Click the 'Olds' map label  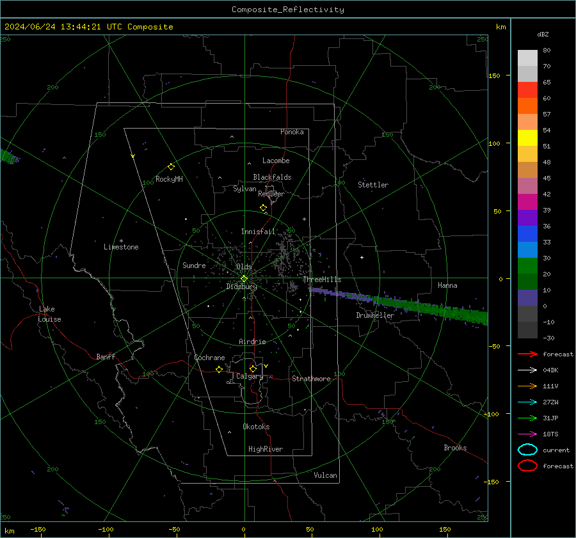(x=244, y=267)
